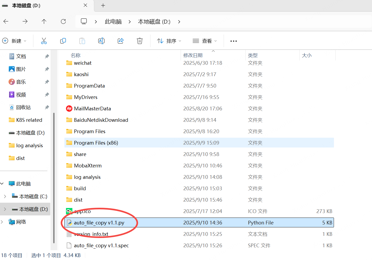Click the Share icon in toolbar
The width and height of the screenshot is (372, 260).
(121, 41)
